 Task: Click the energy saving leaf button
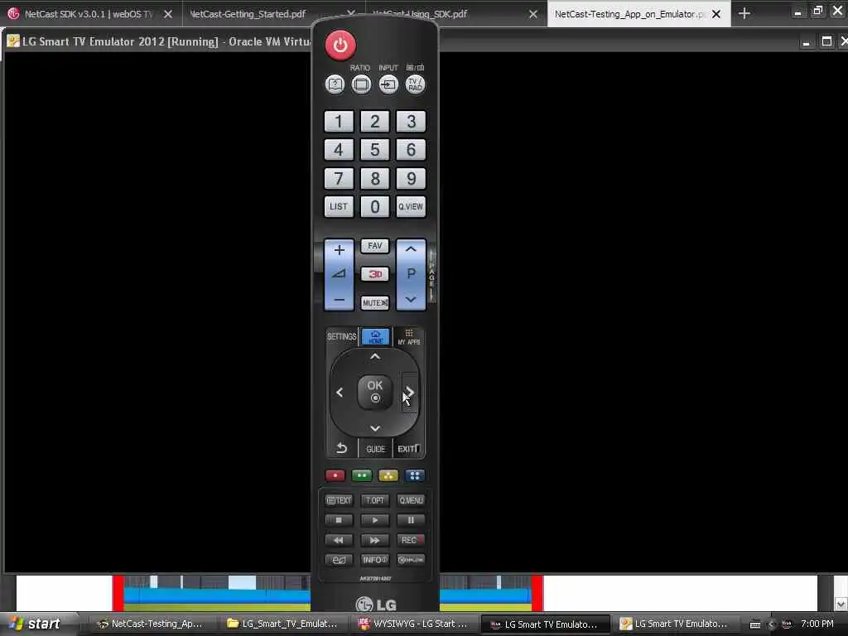pyautogui.click(x=339, y=560)
